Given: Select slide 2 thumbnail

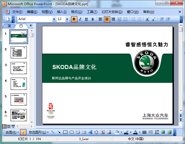Looking at the screenshot, I should pyautogui.click(x=19, y=52).
